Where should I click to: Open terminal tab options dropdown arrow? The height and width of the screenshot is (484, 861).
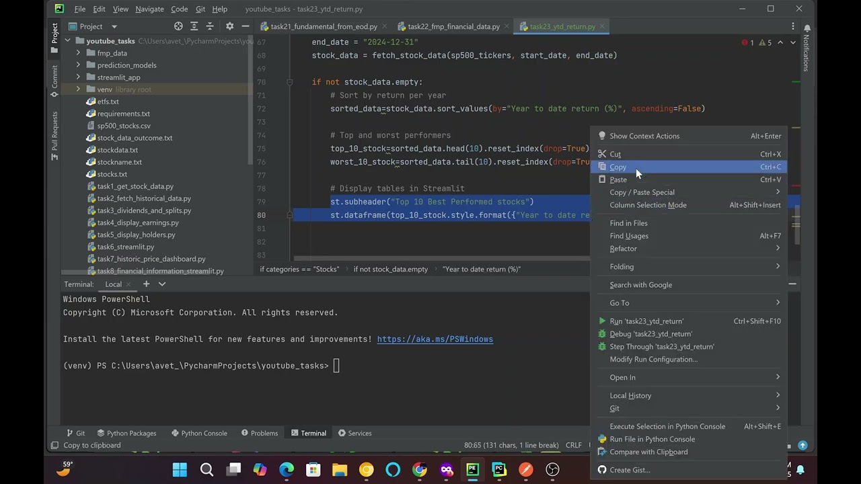click(162, 284)
